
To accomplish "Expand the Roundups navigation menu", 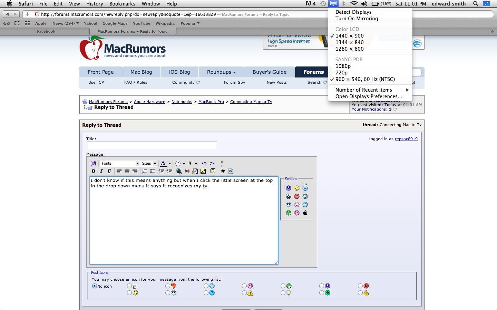I will (221, 72).
